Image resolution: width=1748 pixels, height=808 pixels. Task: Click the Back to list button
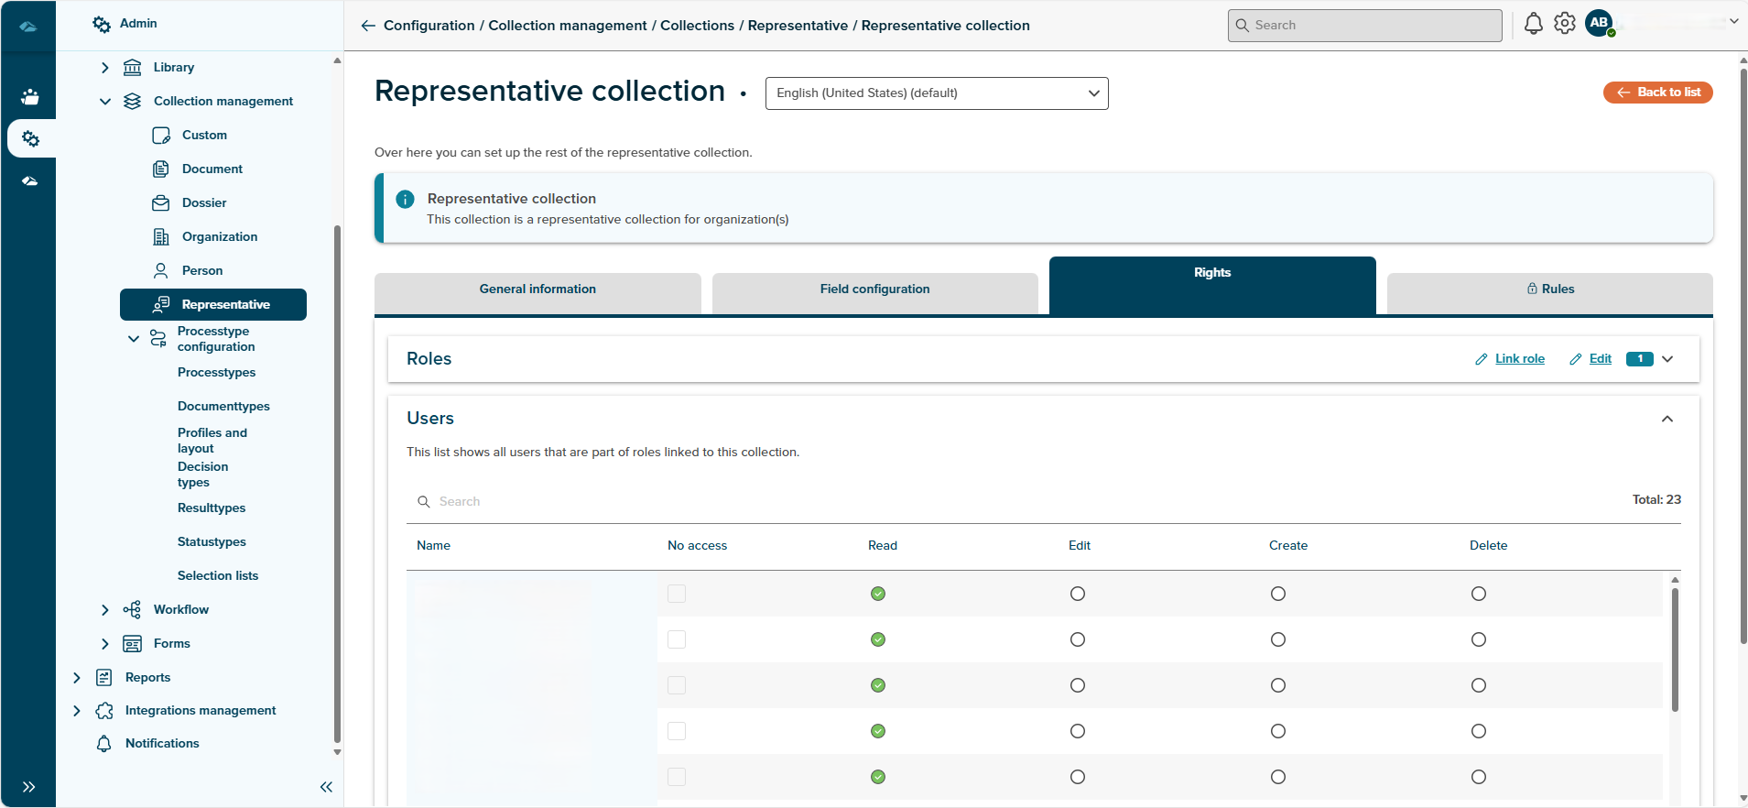tap(1657, 93)
